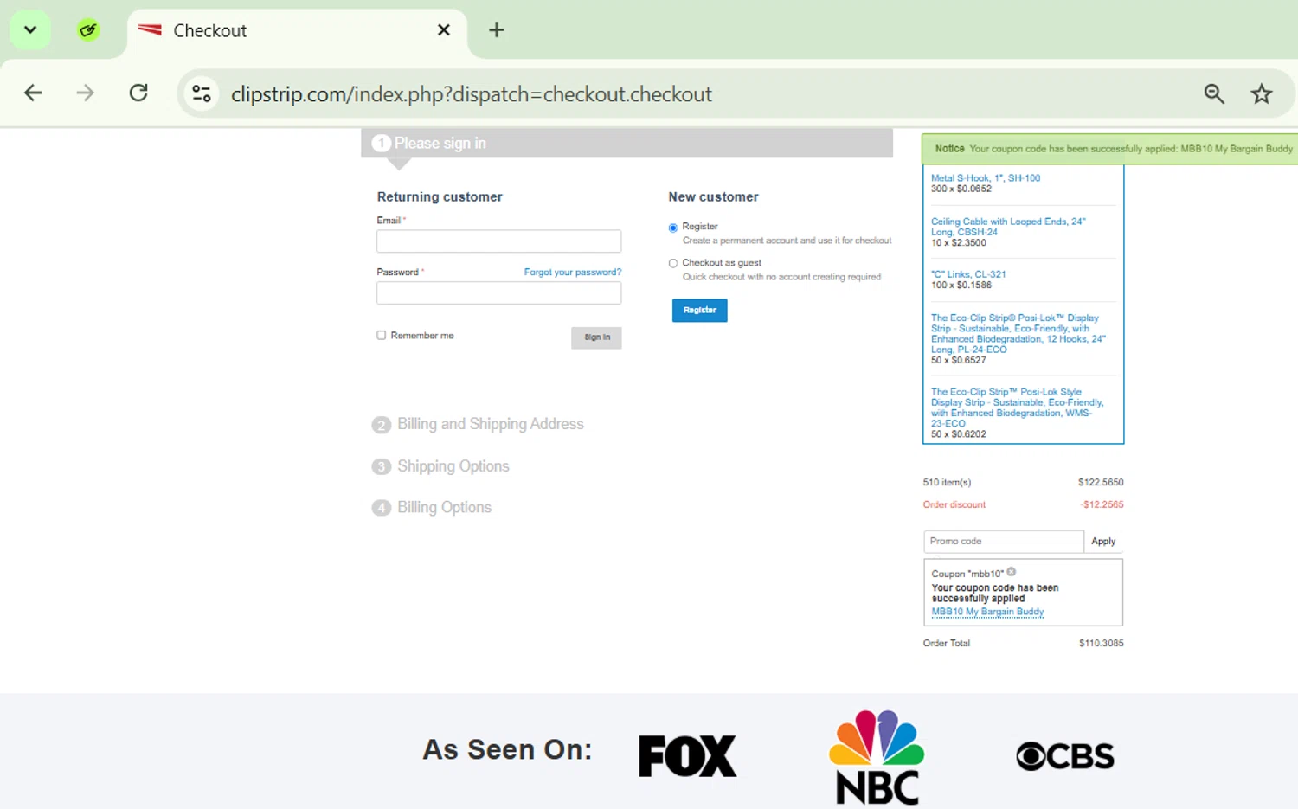Reload the checkout page

[x=138, y=93]
